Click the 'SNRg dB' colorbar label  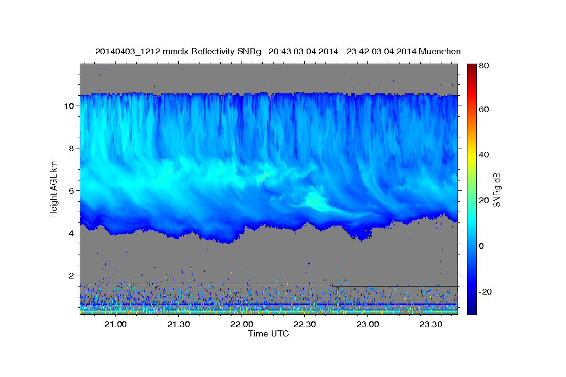click(x=497, y=190)
